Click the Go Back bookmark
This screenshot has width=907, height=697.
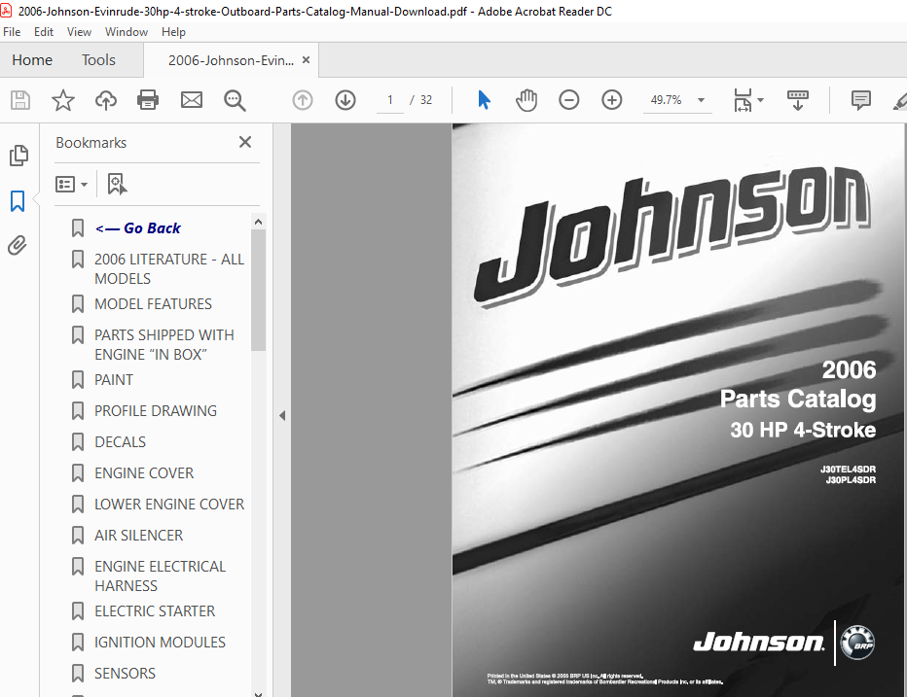(x=137, y=228)
